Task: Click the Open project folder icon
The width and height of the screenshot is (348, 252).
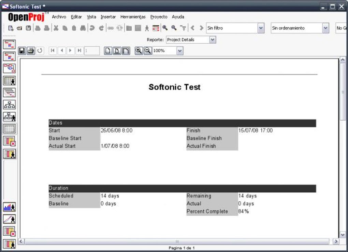Action: click(x=19, y=28)
